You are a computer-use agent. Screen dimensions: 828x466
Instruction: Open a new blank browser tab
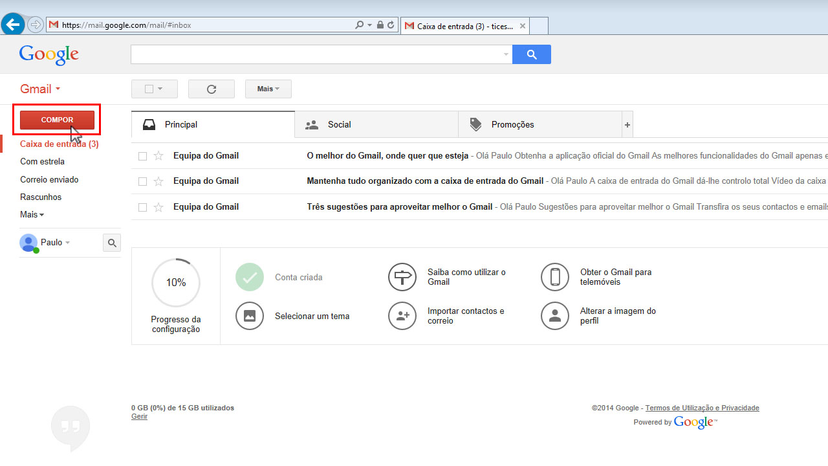(539, 26)
